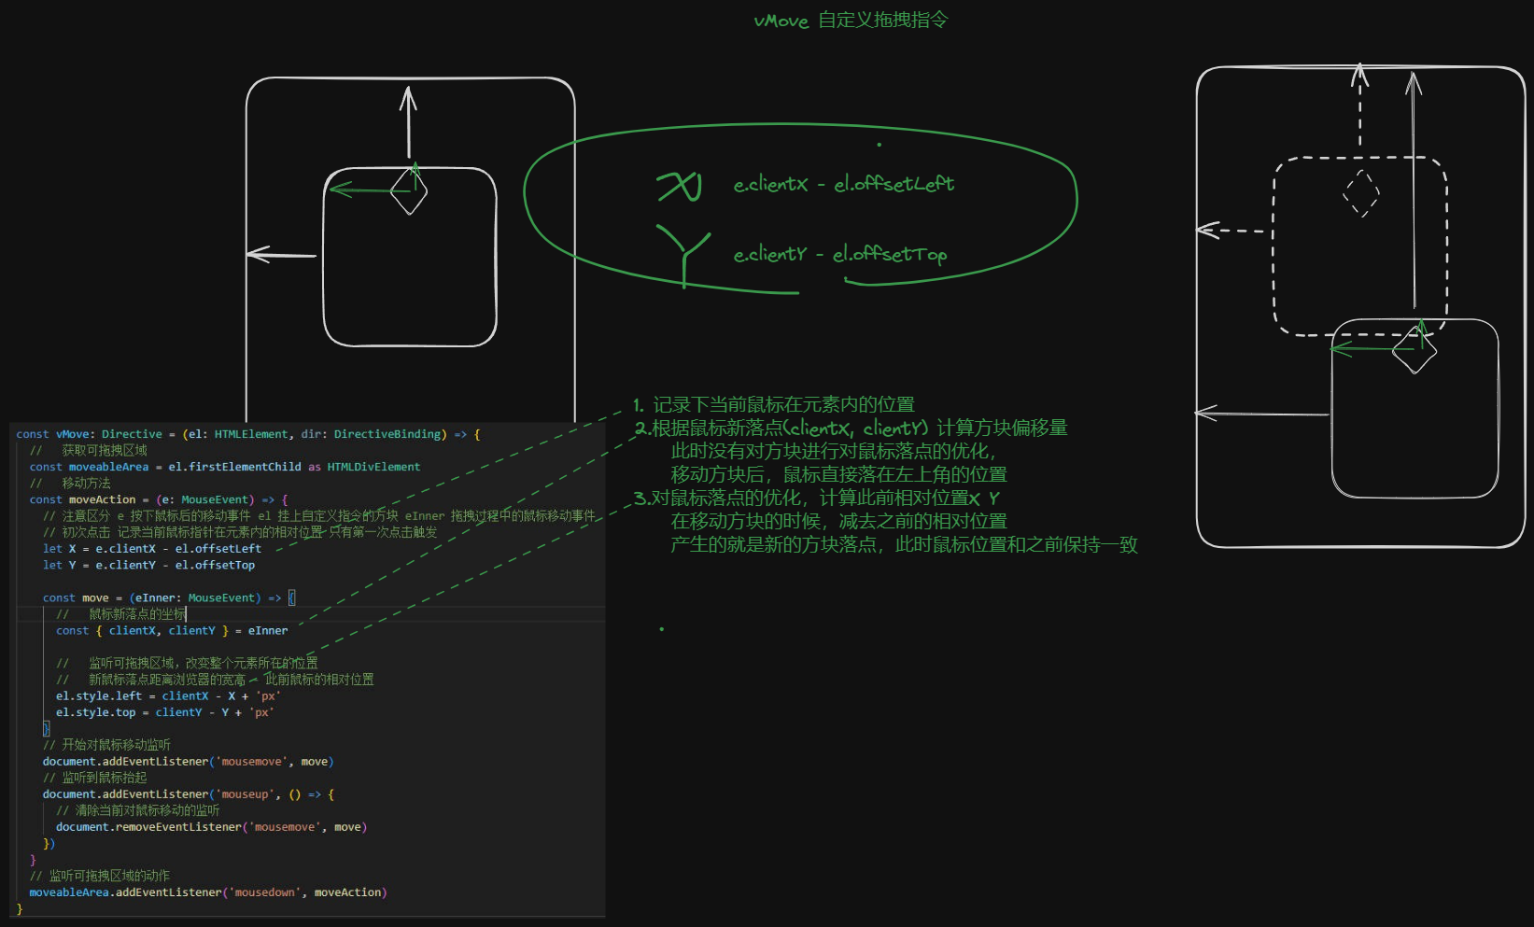Click code line "document.addEventListener('mouseup', () => {"
Screen dimensions: 1534x927
click(x=189, y=794)
